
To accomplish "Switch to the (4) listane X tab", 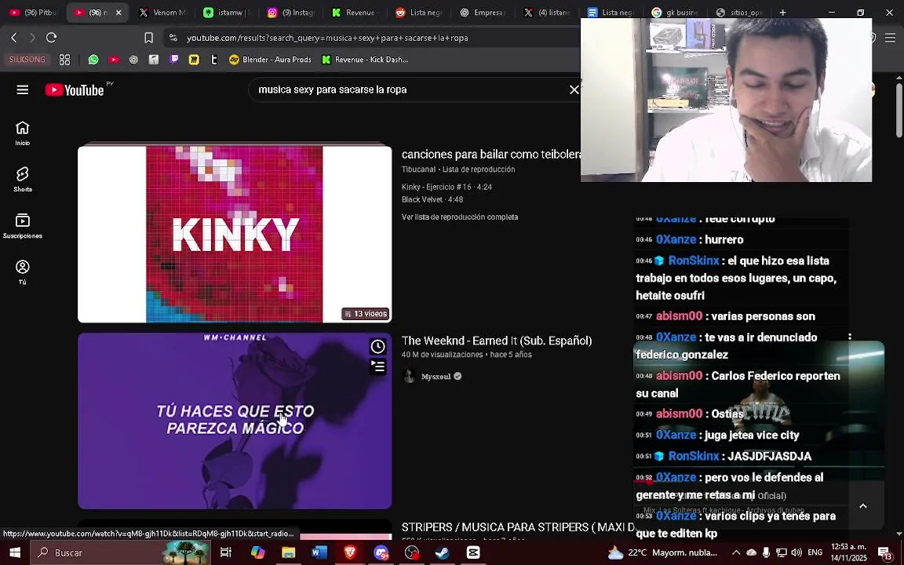I will point(548,12).
